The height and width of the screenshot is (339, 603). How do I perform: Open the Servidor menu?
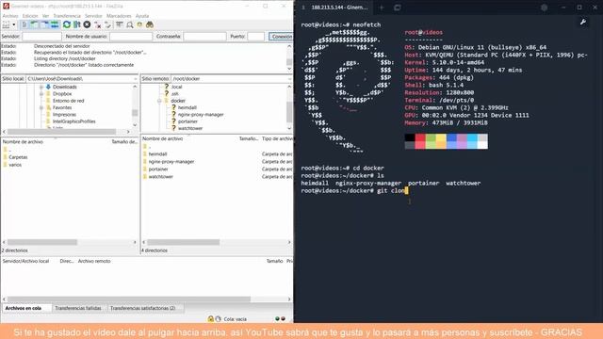pos(93,16)
